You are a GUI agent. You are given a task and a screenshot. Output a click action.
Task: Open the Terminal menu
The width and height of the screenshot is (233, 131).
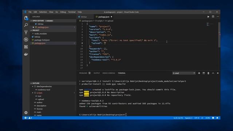tap(72, 12)
